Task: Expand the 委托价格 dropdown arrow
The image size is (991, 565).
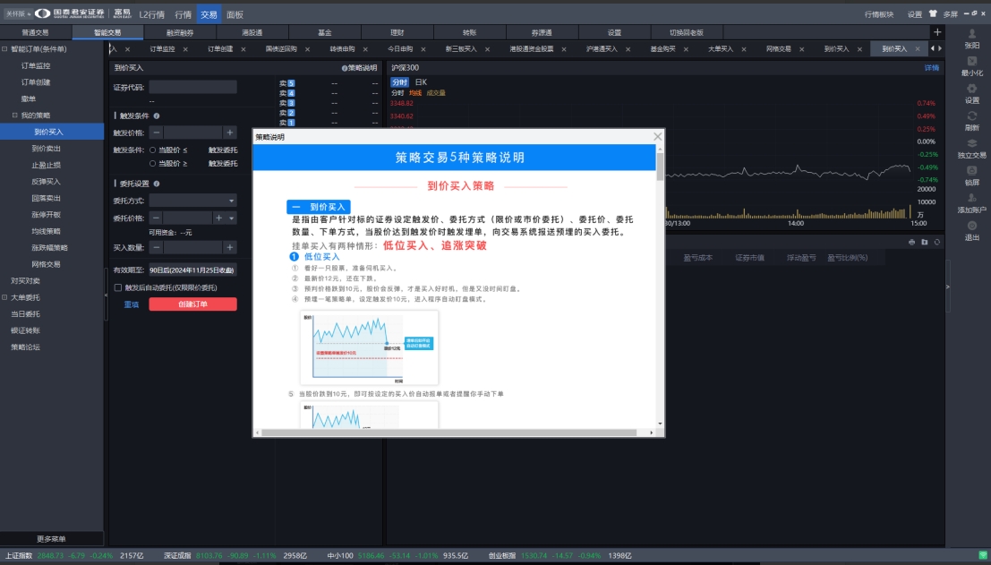Action: point(232,218)
